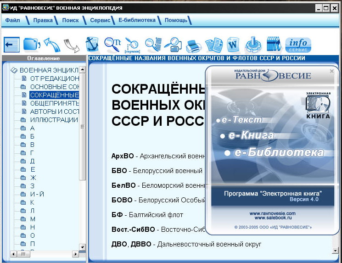The width and height of the screenshot is (342, 263).
Task: Click the magnifier with document icon
Action: click(173, 45)
